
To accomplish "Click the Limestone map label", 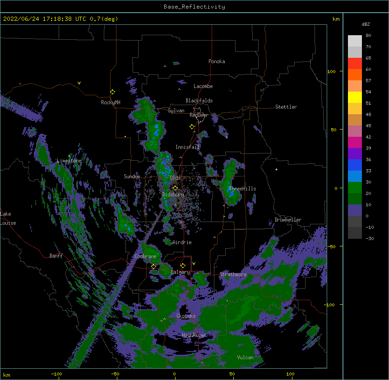I will pyautogui.click(x=69, y=161).
